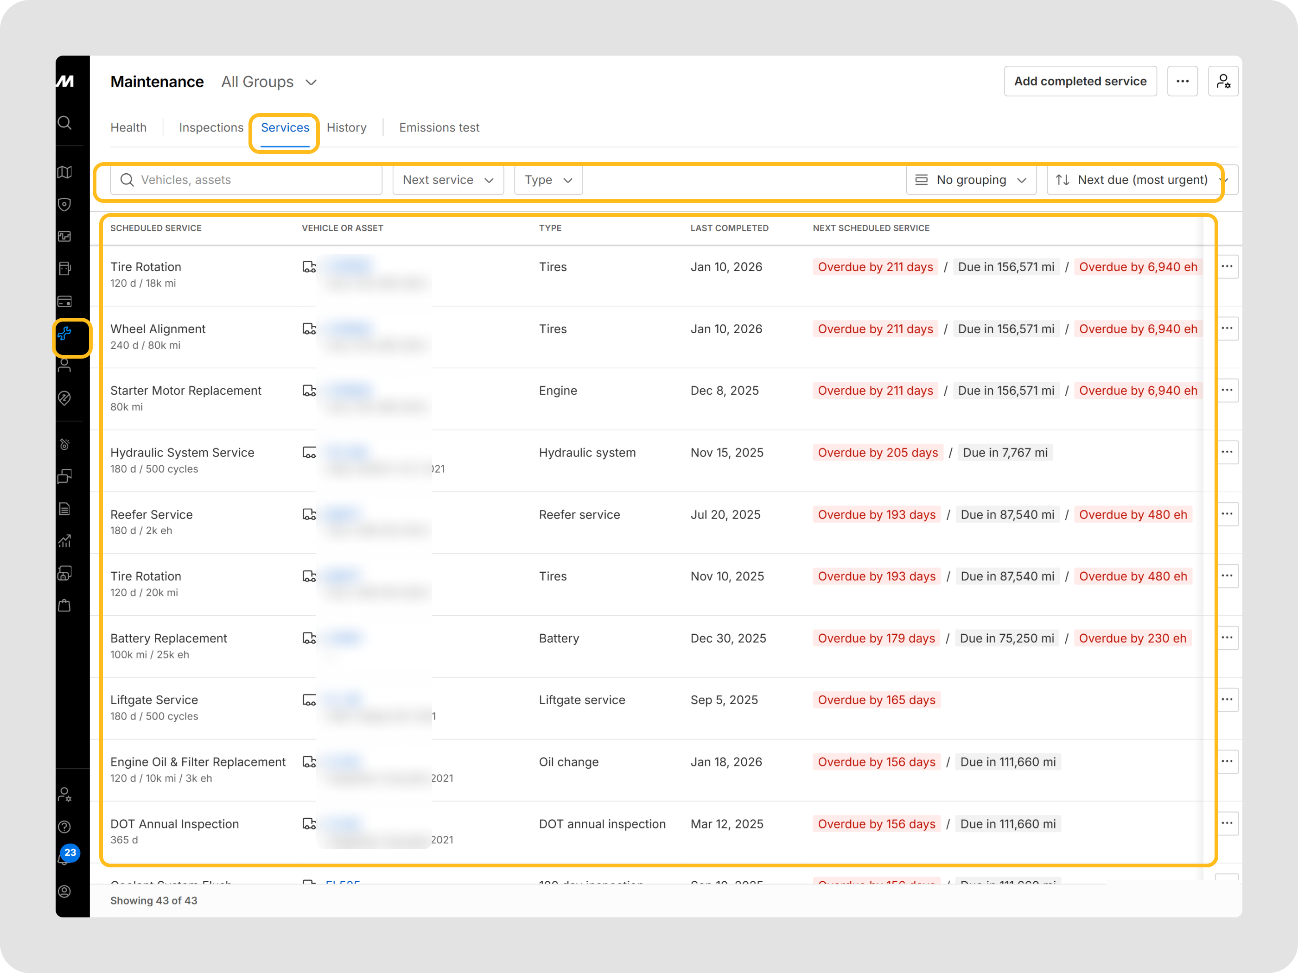This screenshot has width=1298, height=973.
Task: Open the reports chart sidebar icon
Action: click(64, 541)
